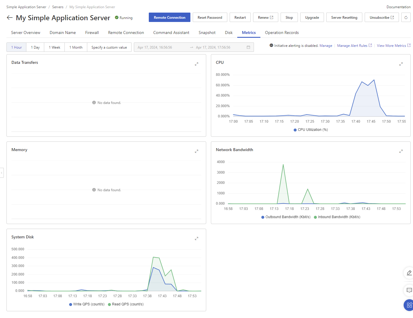Click the Network Bandwidth chart title
This screenshot has width=413, height=318.
coord(234,150)
